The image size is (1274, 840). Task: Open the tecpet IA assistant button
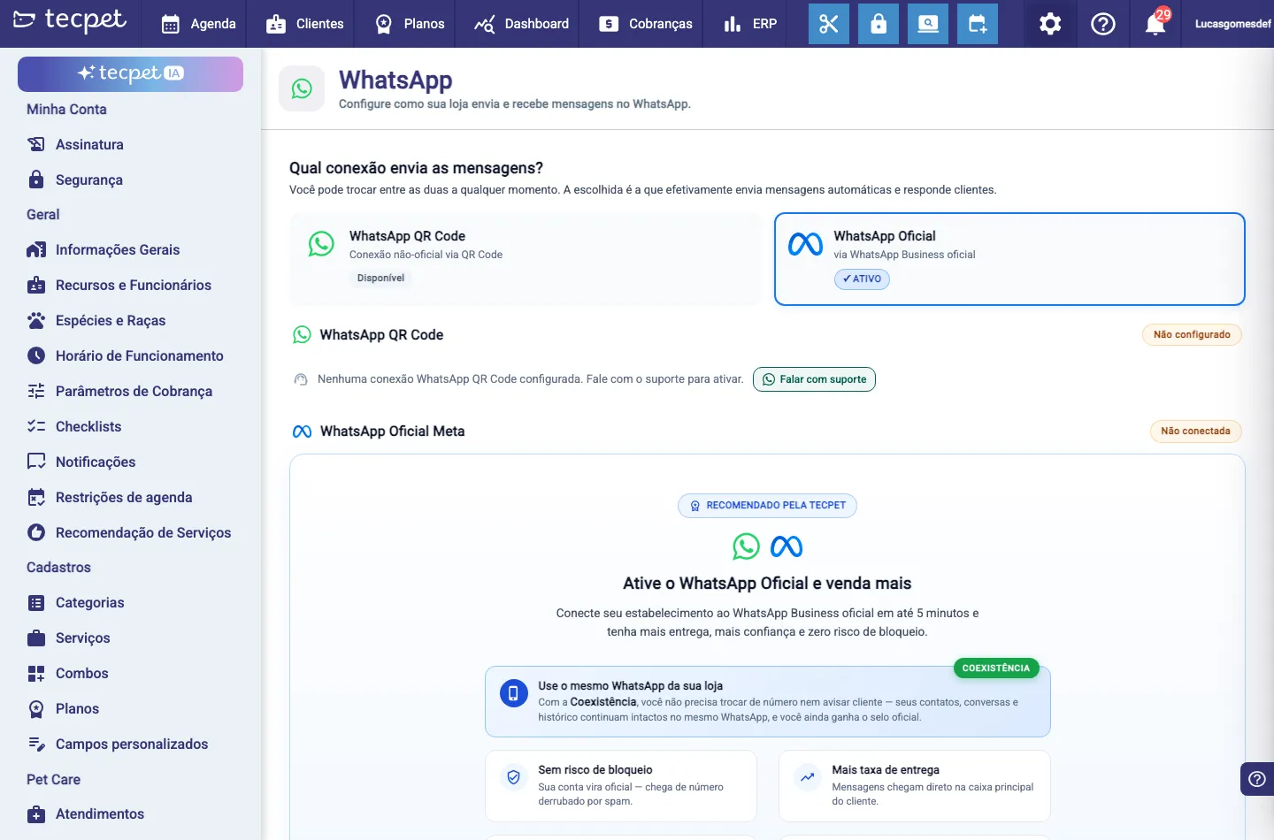pos(130,74)
